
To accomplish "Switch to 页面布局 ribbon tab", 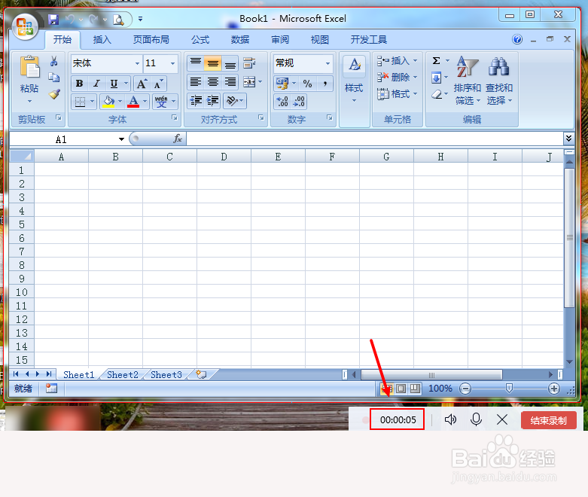I will click(x=151, y=40).
